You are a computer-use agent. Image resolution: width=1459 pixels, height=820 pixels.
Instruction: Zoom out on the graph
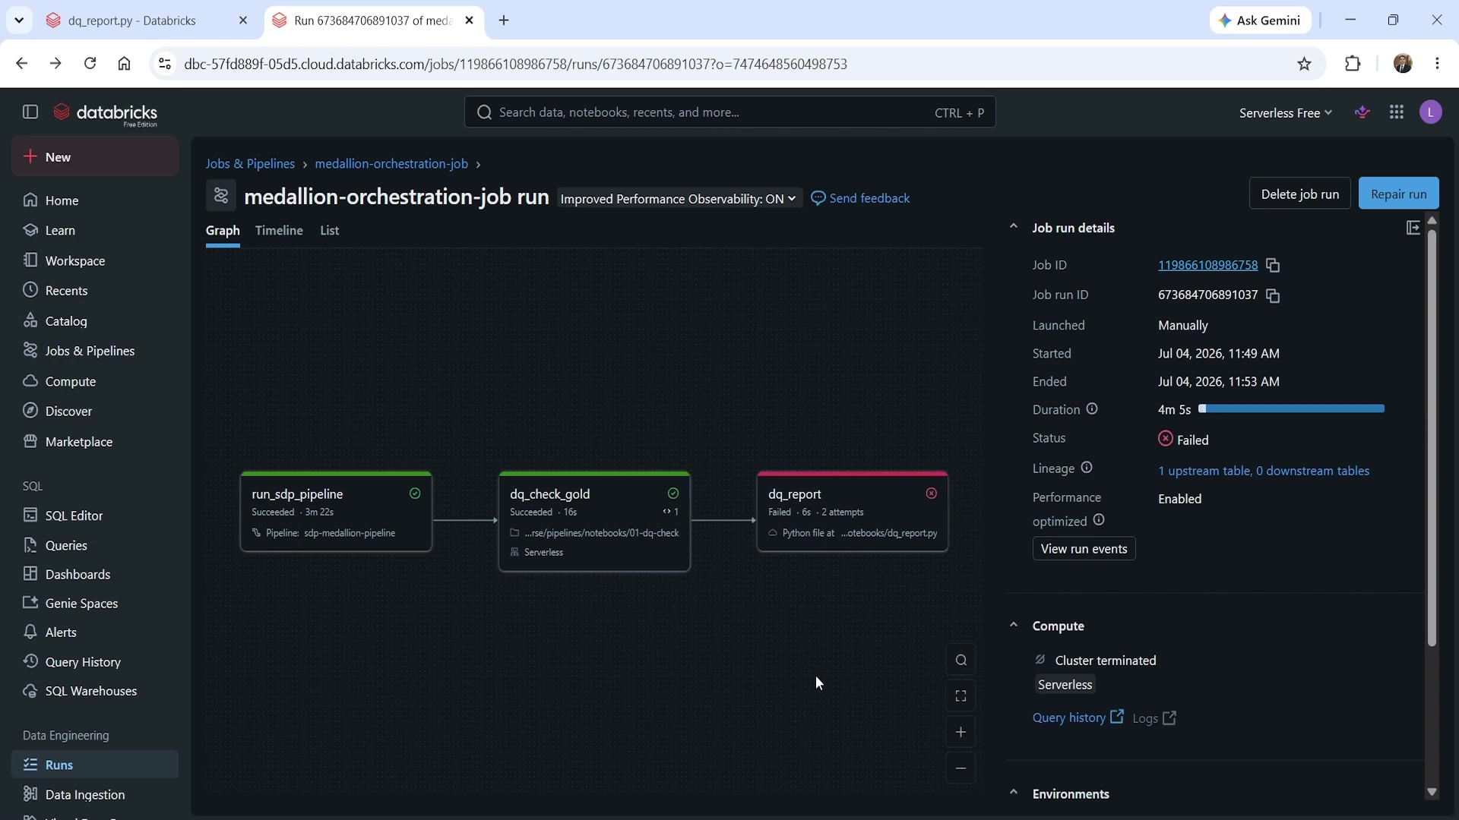tap(961, 768)
